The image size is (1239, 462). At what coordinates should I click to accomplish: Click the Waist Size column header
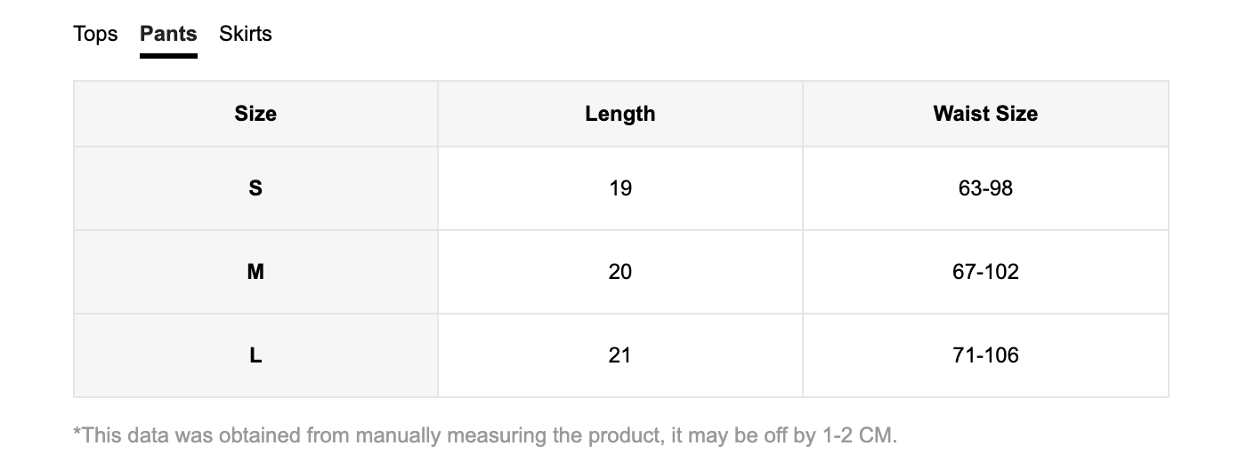985,114
